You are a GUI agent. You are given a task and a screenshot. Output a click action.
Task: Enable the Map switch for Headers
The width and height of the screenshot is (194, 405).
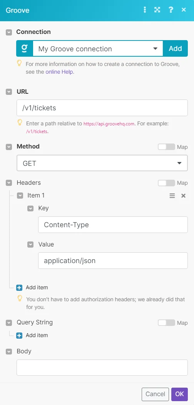pos(166,183)
